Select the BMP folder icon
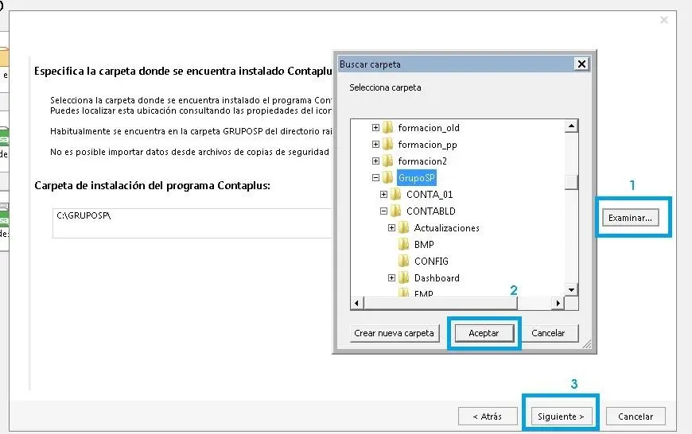 [403, 244]
